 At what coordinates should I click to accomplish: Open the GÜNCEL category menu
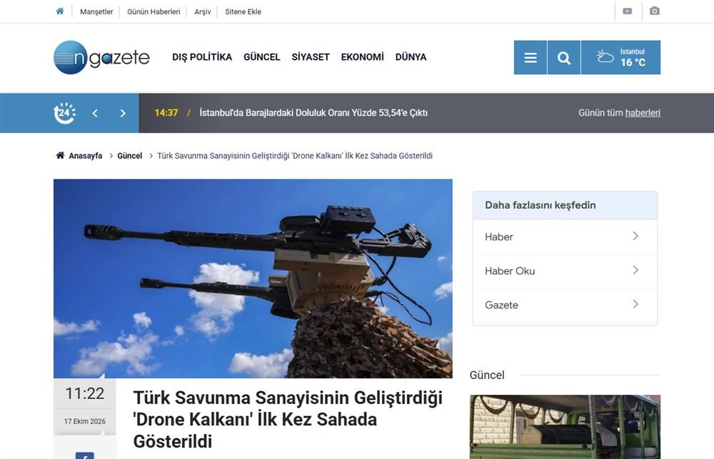tap(262, 57)
